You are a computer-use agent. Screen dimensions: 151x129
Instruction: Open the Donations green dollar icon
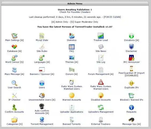(x=131, y=36)
